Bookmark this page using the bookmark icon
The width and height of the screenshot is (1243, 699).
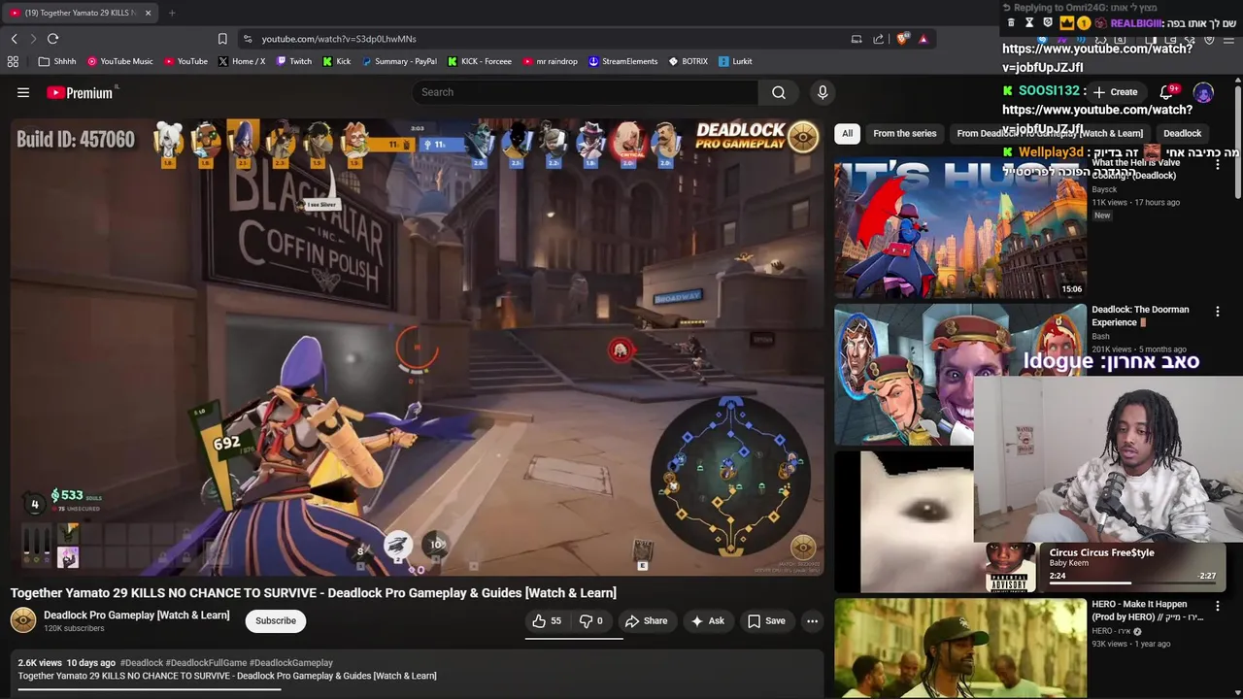pyautogui.click(x=222, y=39)
